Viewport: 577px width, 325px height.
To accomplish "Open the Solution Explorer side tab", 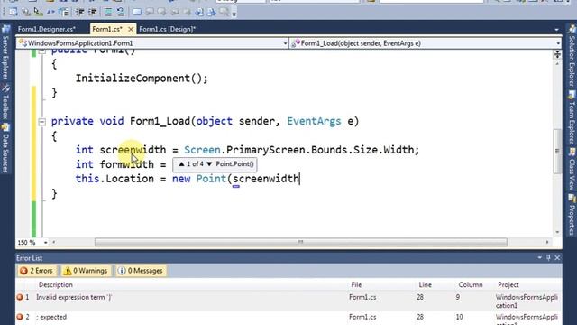I will pos(572,55).
